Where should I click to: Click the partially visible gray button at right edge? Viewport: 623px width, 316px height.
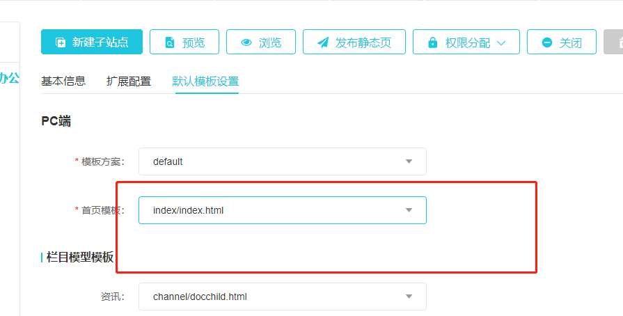[614, 42]
